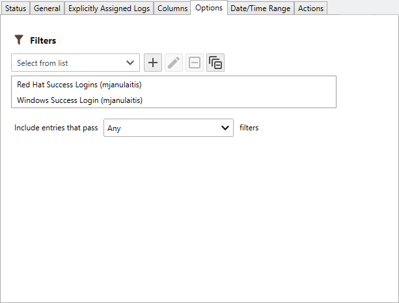The width and height of the screenshot is (399, 303).
Task: Open the Date/Time Range tab
Action: pos(261,8)
